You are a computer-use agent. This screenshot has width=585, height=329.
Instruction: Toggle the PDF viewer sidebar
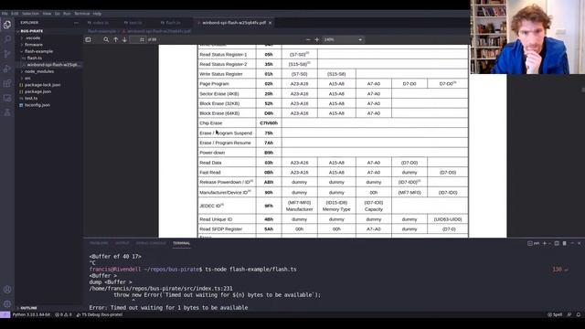(x=88, y=39)
